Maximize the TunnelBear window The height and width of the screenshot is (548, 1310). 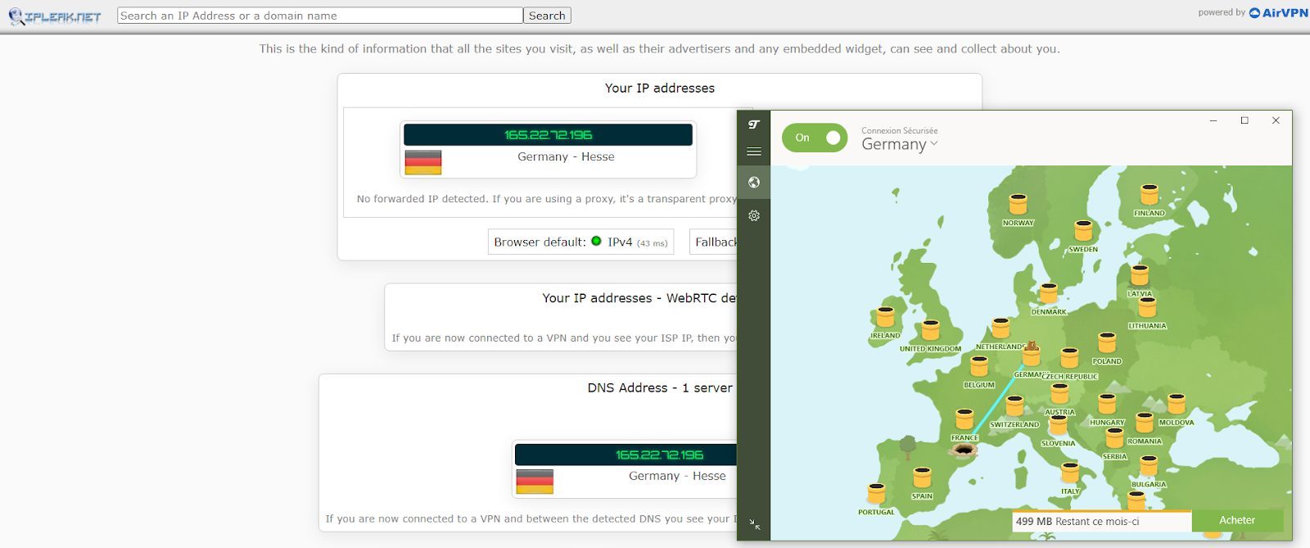click(x=1244, y=120)
